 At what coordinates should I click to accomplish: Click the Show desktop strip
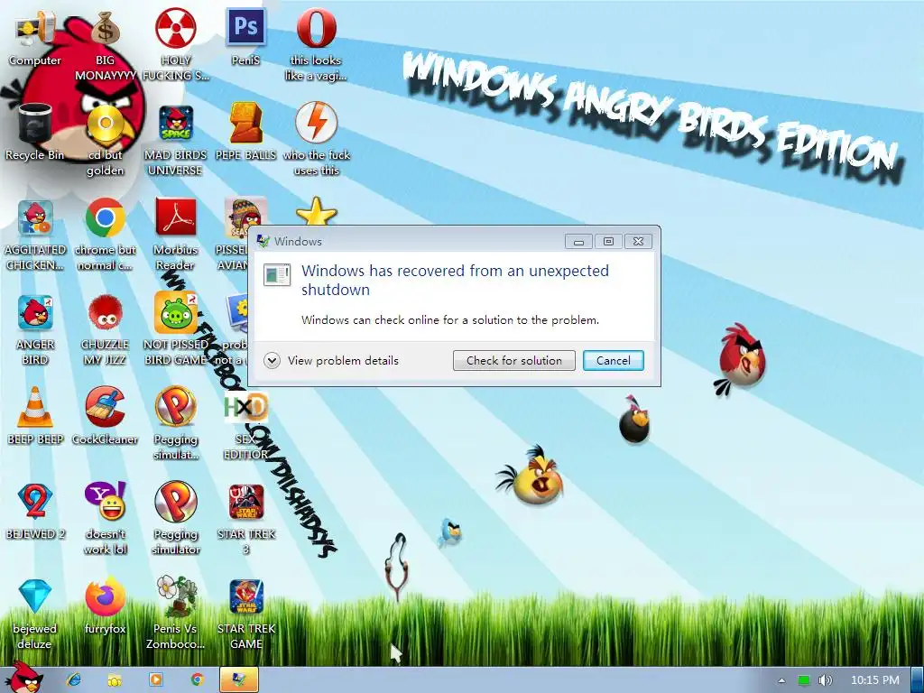pos(917,680)
